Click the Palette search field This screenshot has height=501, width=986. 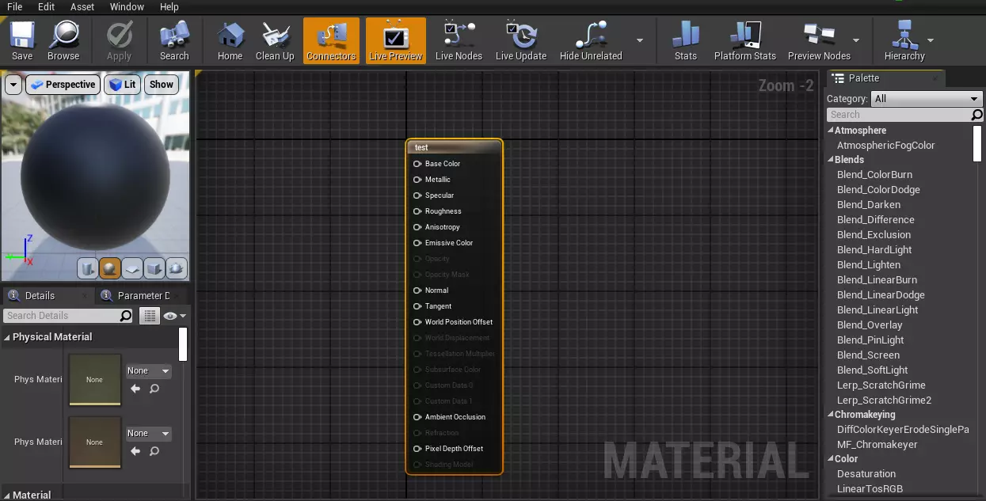point(898,115)
